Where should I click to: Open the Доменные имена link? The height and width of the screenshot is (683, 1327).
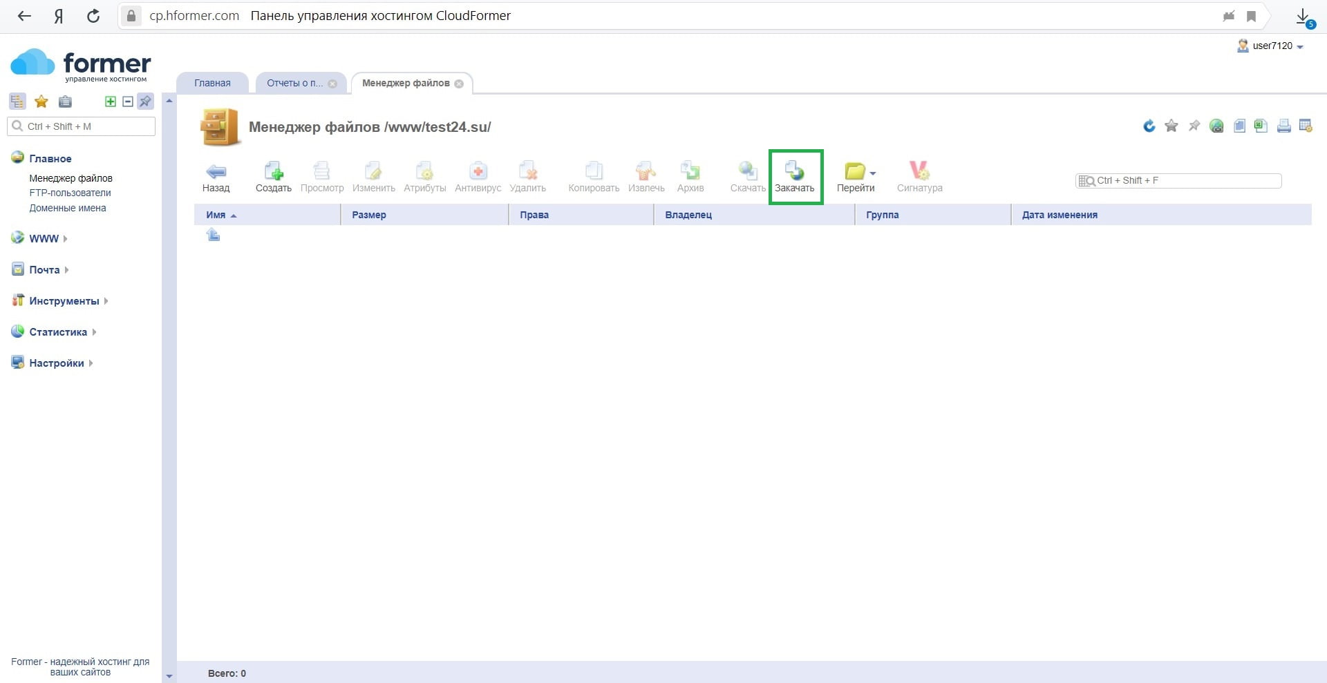[x=68, y=209]
